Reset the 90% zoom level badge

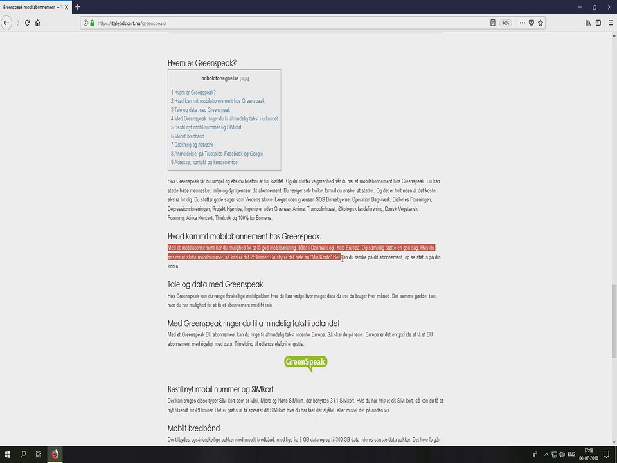tap(506, 23)
